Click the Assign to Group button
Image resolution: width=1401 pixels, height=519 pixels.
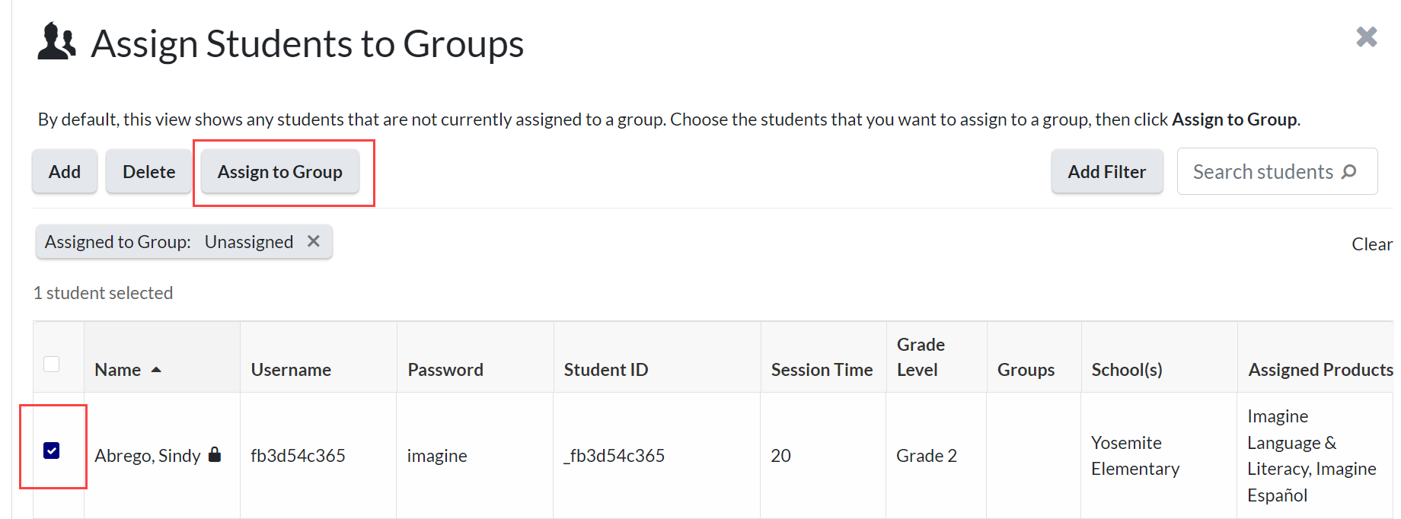[x=279, y=172]
